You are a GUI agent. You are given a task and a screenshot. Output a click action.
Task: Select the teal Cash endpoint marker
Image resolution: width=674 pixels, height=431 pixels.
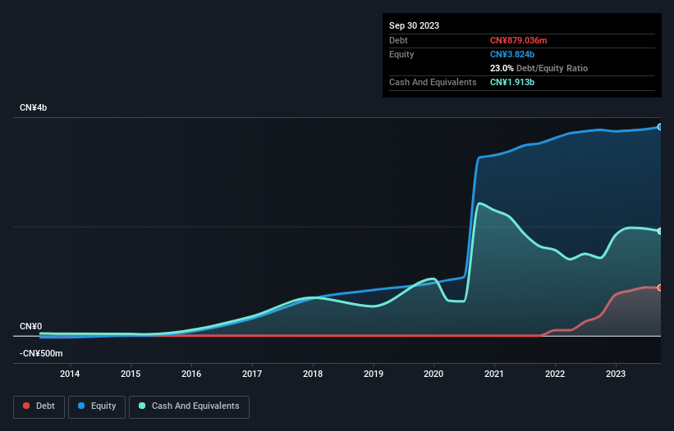(660, 231)
